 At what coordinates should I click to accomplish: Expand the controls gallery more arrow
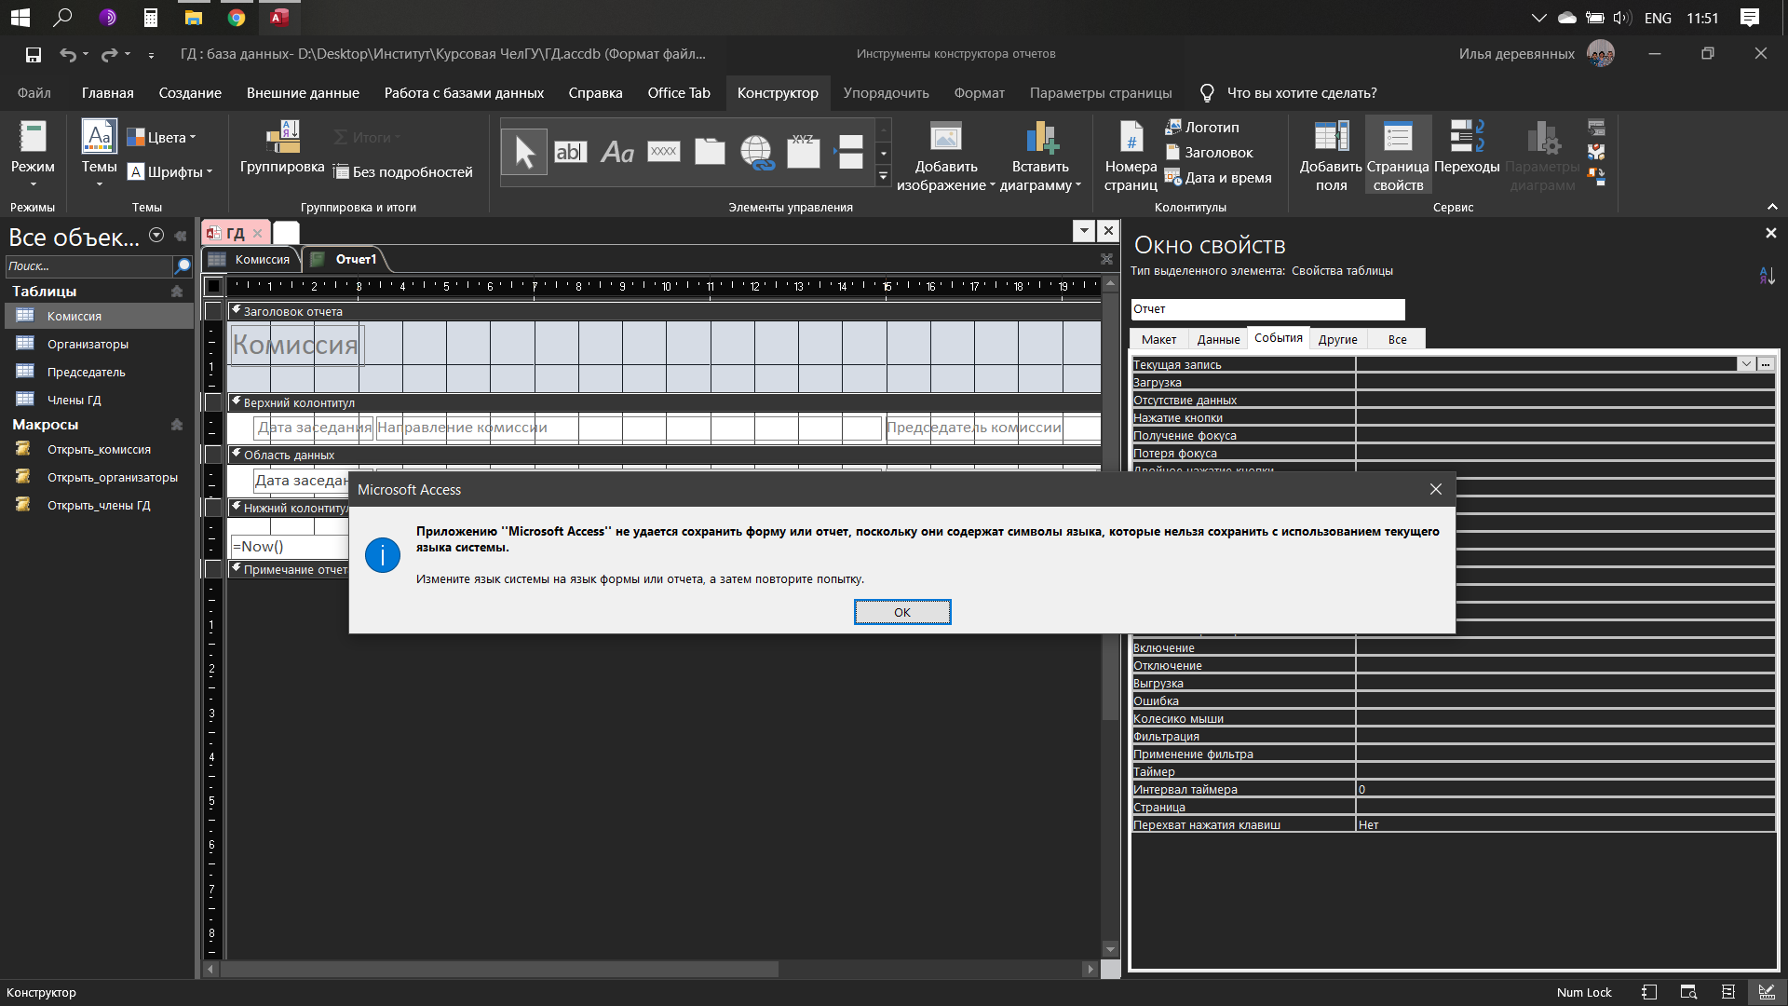[883, 176]
